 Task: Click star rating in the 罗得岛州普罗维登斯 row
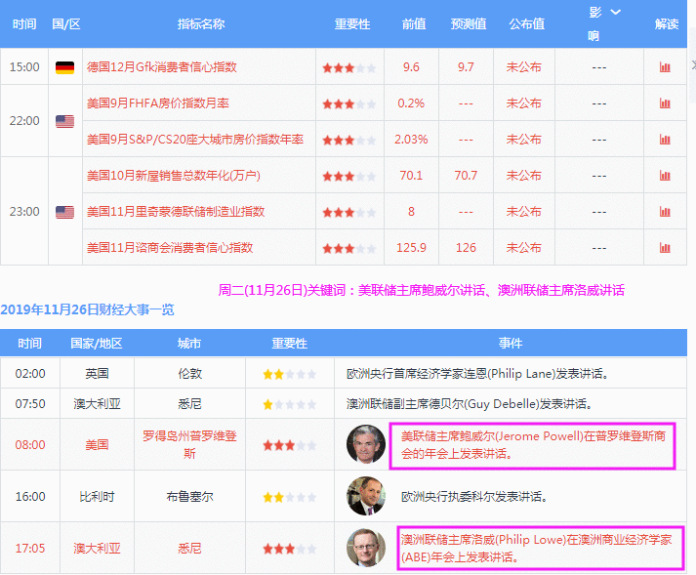[x=289, y=445]
